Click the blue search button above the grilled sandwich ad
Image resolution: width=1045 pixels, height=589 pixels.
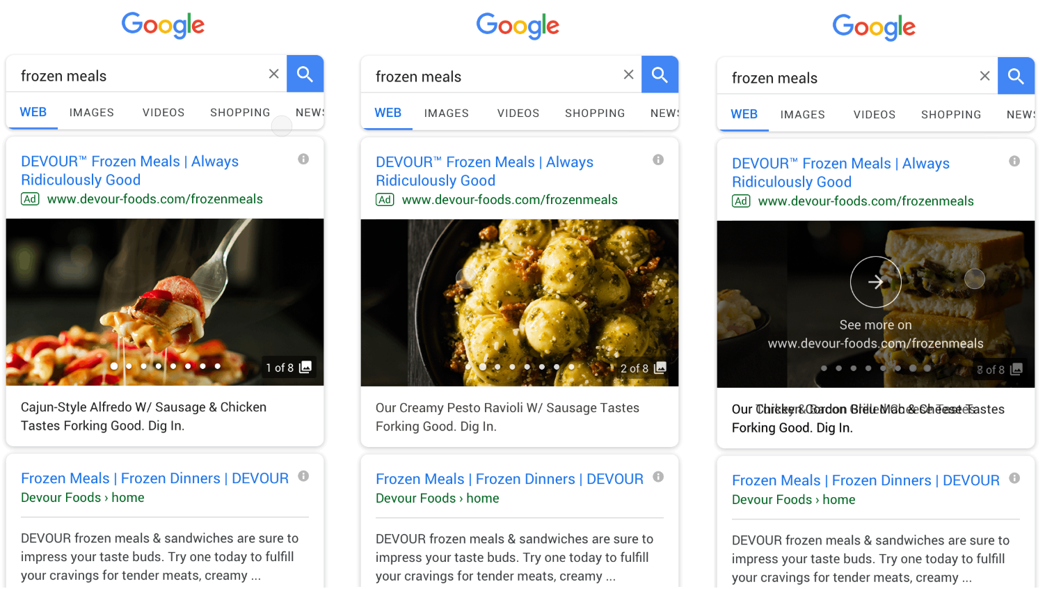click(x=1016, y=76)
